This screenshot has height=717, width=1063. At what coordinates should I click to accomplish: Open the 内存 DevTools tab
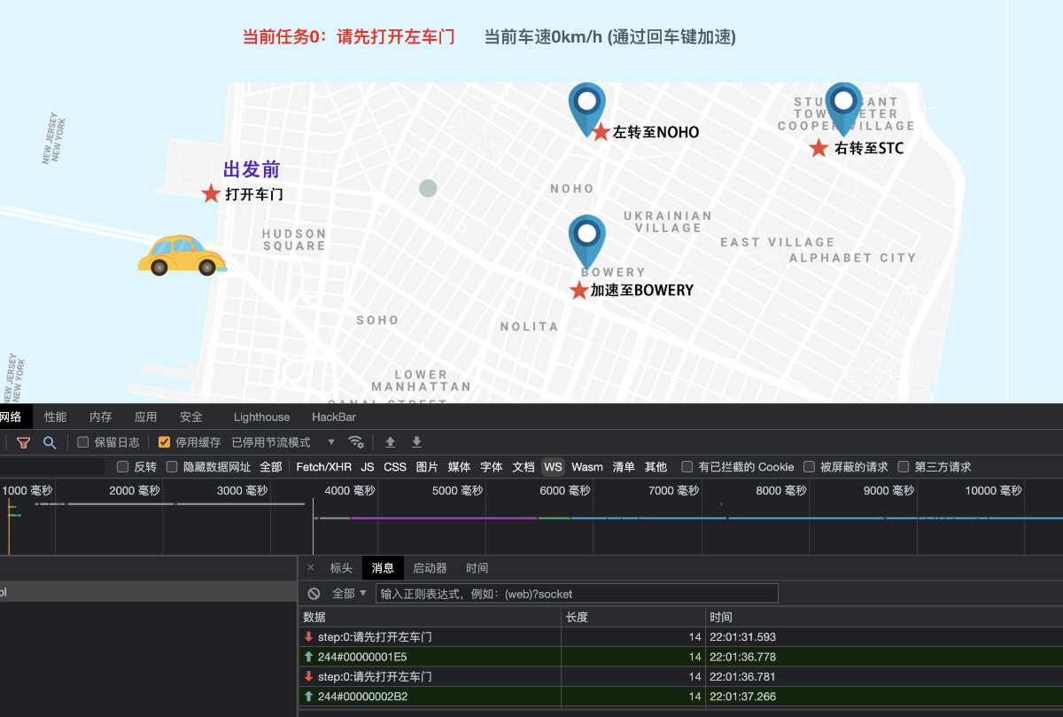click(101, 417)
